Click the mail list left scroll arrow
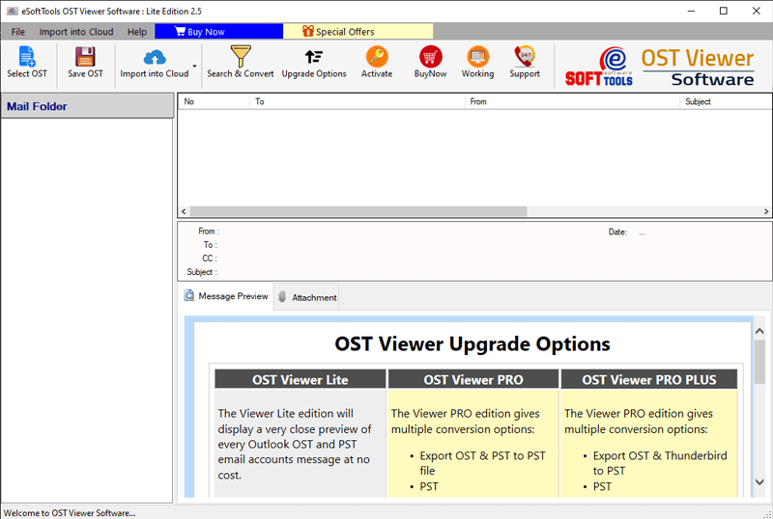The width and height of the screenshot is (773, 519). click(x=184, y=211)
